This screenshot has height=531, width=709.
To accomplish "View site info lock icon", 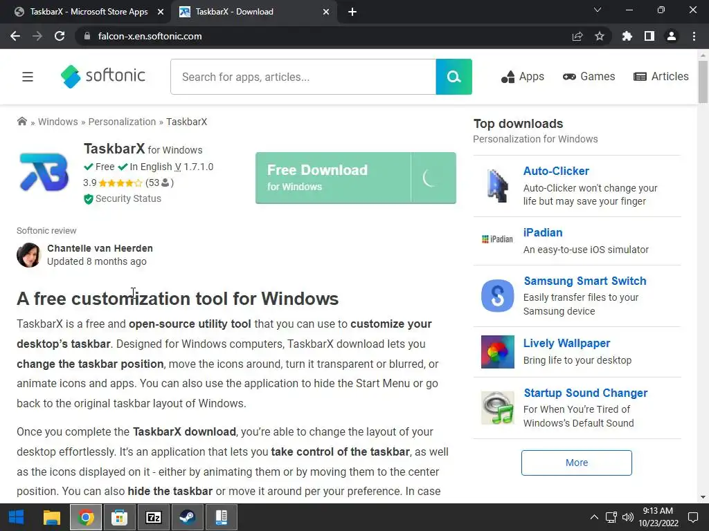I will point(87,36).
